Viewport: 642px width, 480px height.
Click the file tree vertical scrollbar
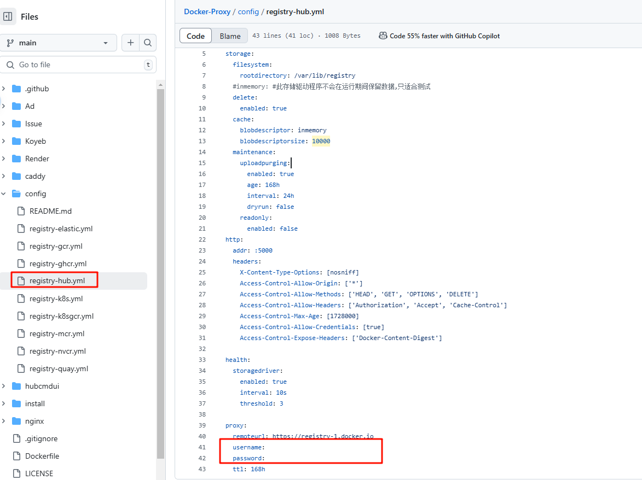160,273
